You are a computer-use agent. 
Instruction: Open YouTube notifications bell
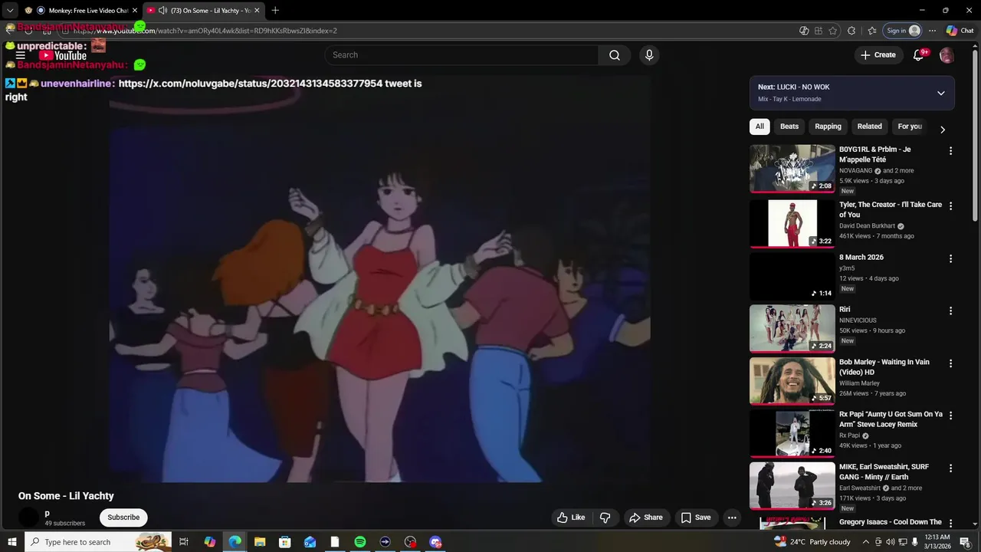click(919, 55)
